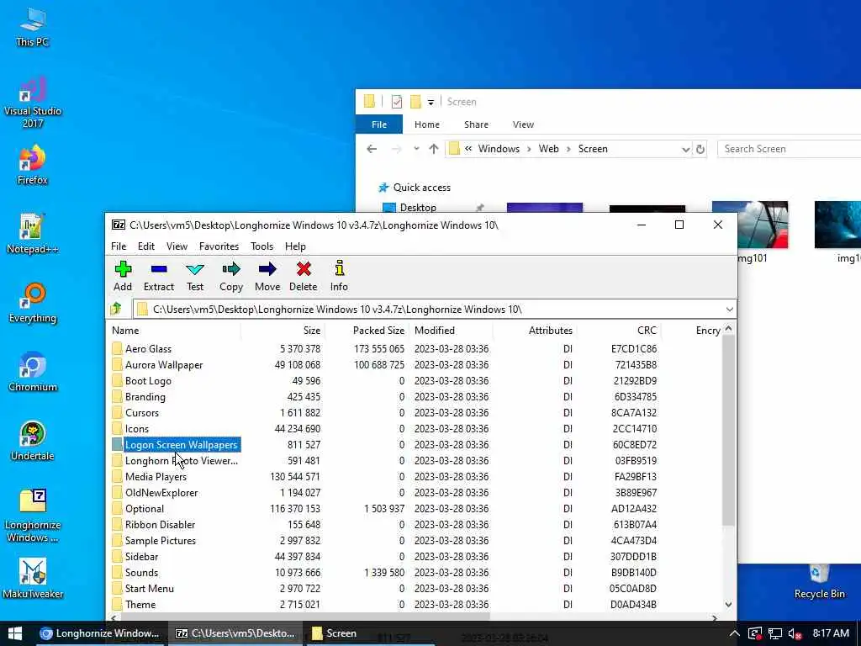Click the network icon in the system tray
This screenshot has height=646, width=861.
[774, 634]
